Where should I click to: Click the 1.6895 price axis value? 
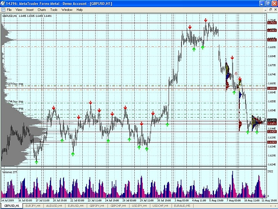pyautogui.click(x=272, y=47)
